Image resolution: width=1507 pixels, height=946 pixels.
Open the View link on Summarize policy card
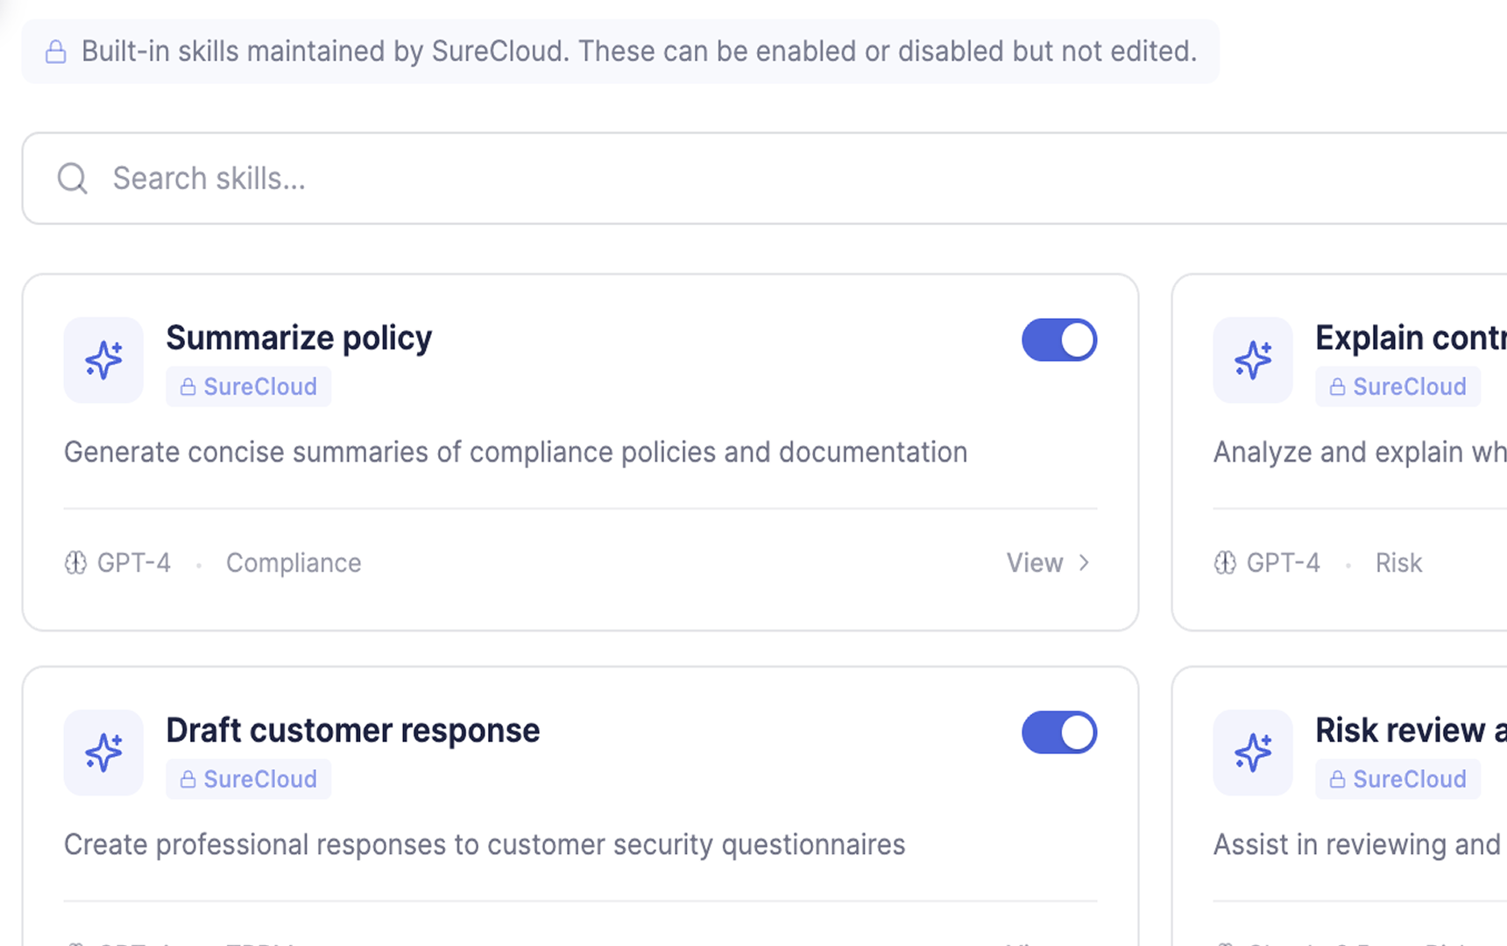pyautogui.click(x=1035, y=562)
